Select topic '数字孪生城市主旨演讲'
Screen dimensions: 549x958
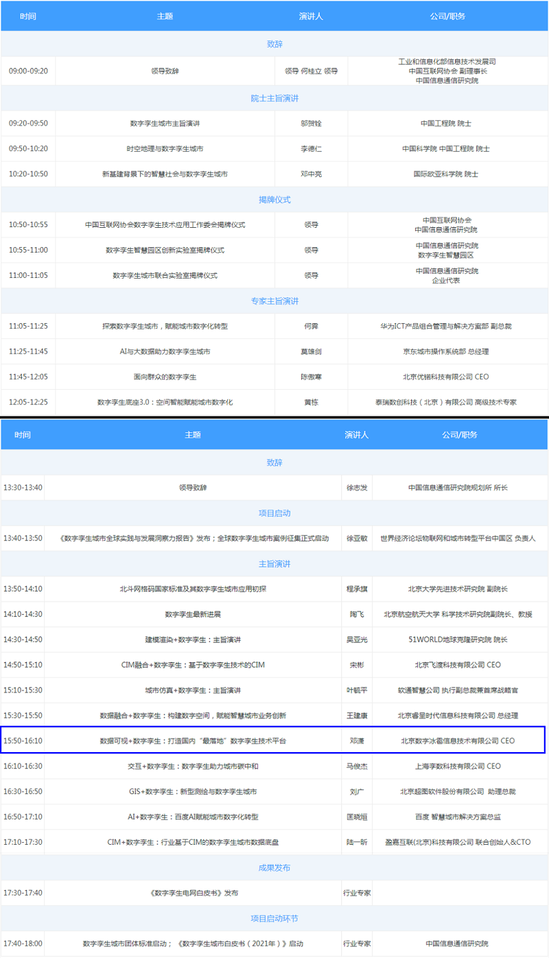click(165, 124)
